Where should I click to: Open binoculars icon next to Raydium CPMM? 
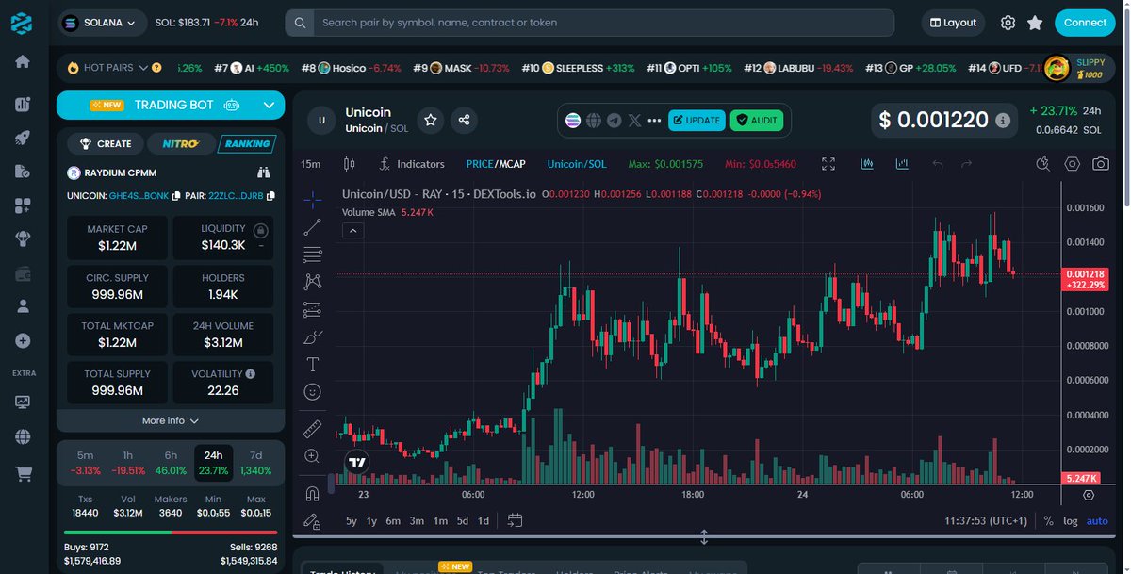[264, 172]
